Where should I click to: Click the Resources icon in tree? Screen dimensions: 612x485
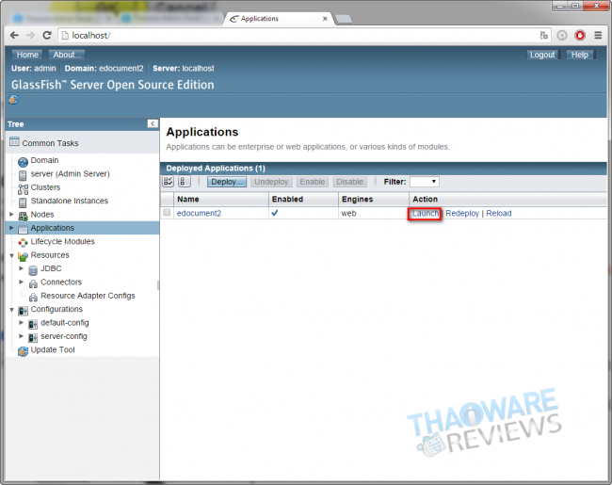pos(23,256)
